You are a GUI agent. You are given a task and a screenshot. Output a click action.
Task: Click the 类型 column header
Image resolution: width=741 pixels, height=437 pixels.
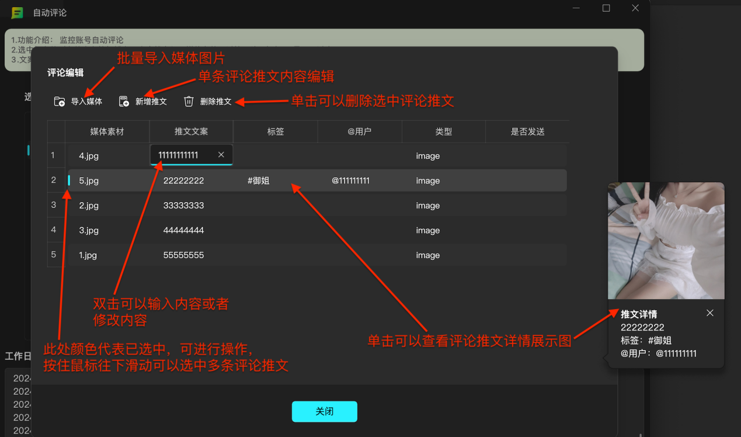443,132
